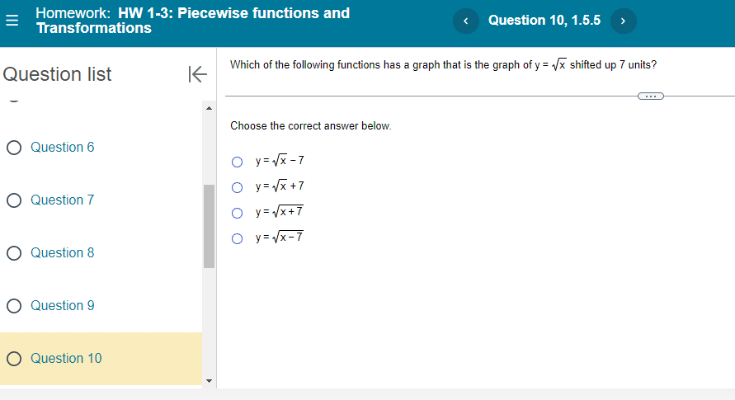Select Question 10 in the list
The width and height of the screenshot is (735, 400).
tap(66, 359)
